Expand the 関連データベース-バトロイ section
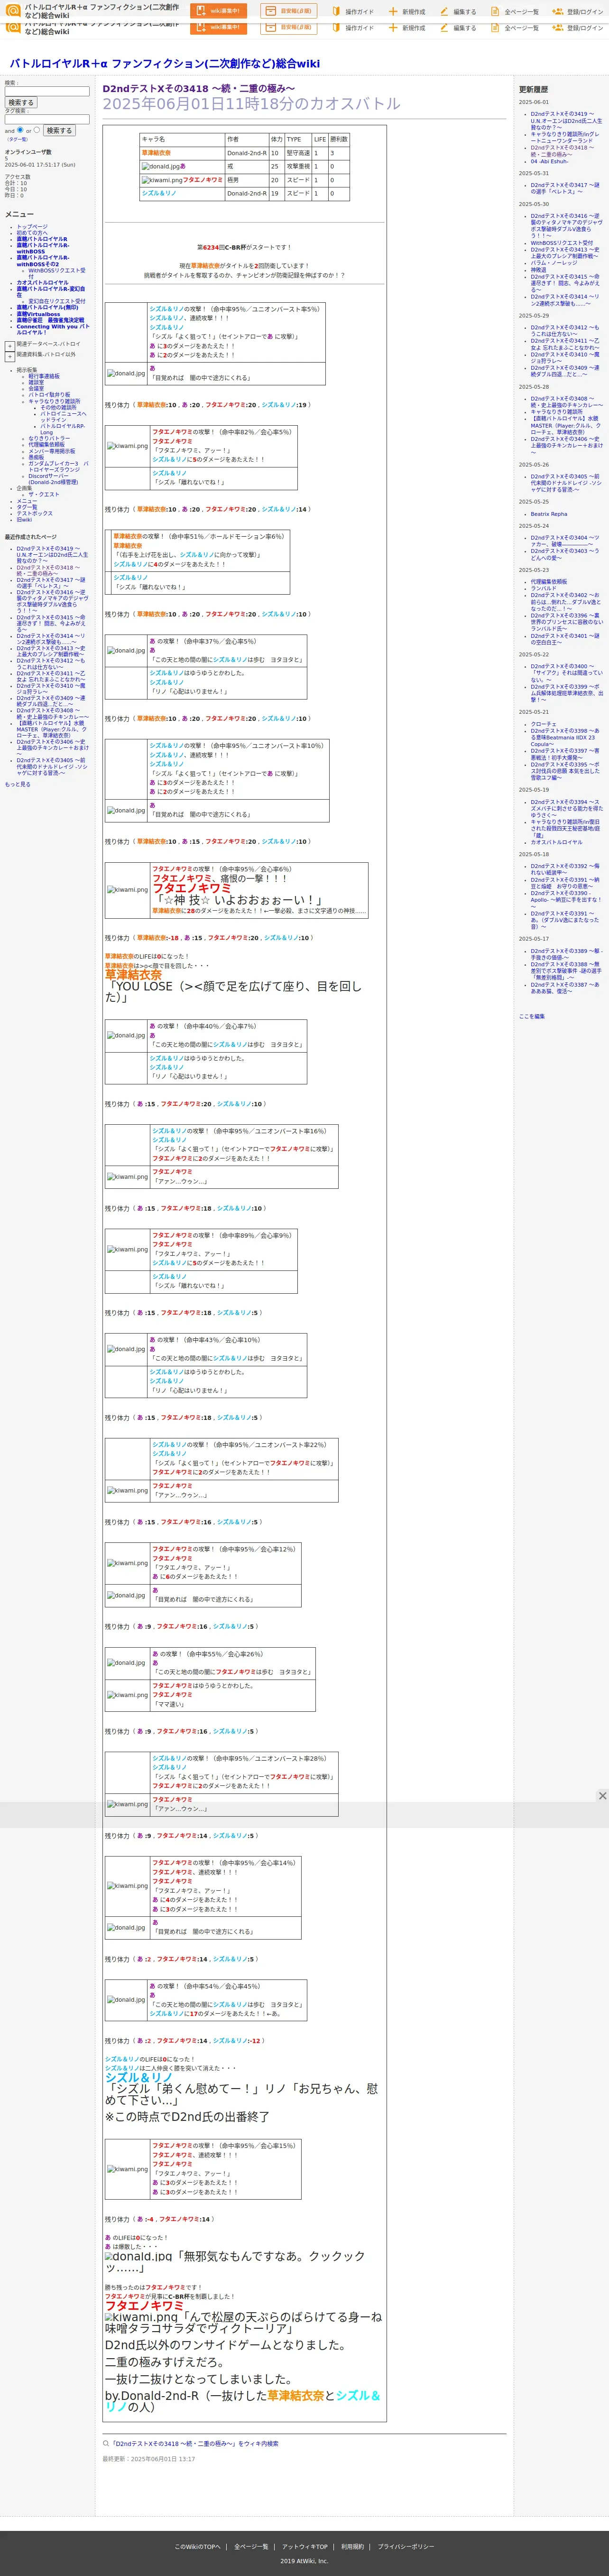 tap(10, 346)
